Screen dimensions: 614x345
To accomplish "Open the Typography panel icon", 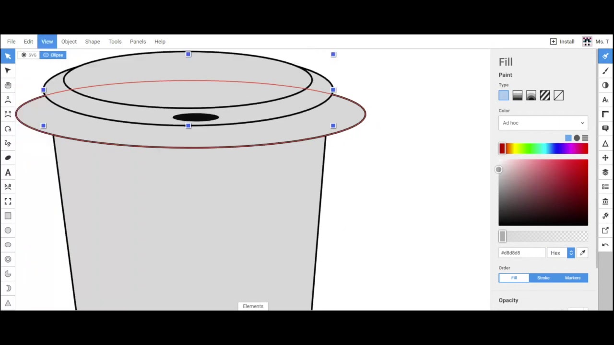I will 605,100.
